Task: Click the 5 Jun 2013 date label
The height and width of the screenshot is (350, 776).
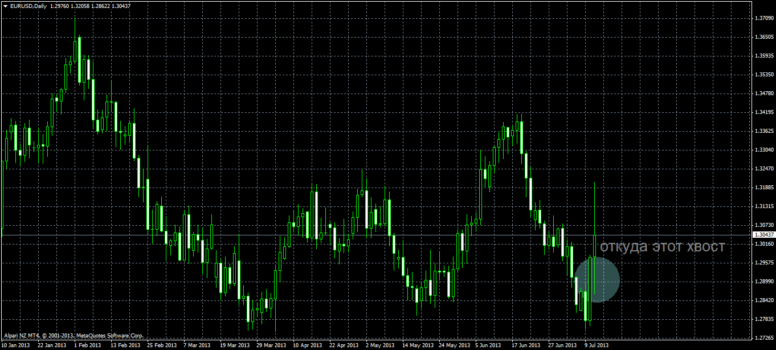Action: (x=488, y=345)
